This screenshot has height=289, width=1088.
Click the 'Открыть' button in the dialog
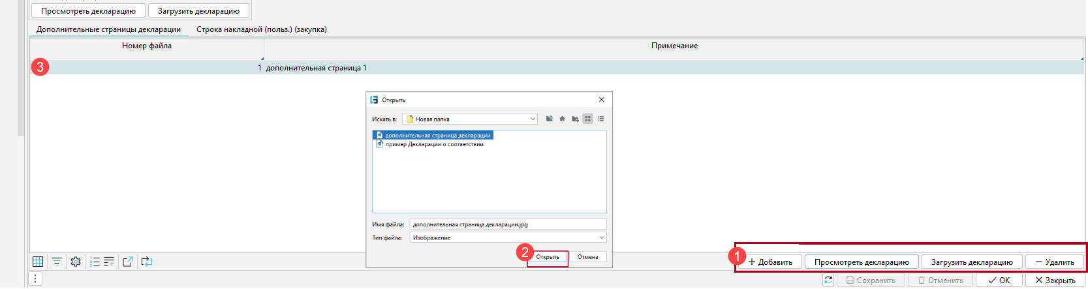[x=548, y=257]
